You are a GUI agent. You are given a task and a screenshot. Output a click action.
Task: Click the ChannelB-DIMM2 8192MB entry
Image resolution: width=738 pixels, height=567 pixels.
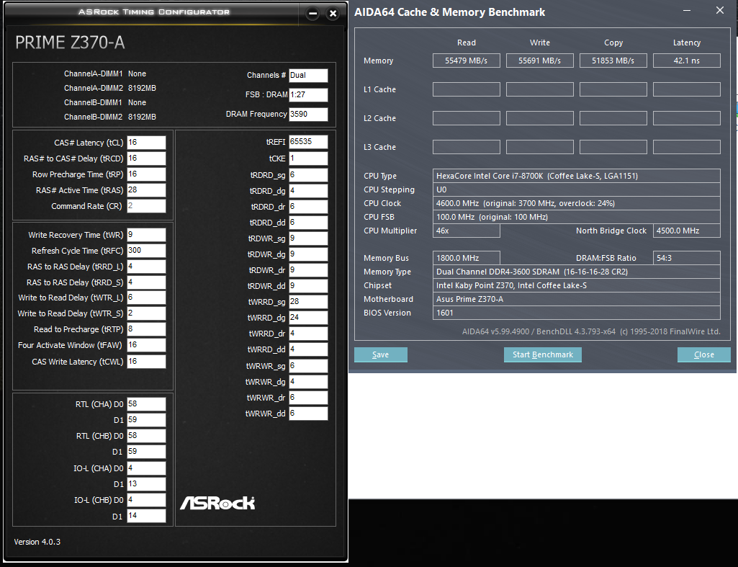click(x=110, y=117)
